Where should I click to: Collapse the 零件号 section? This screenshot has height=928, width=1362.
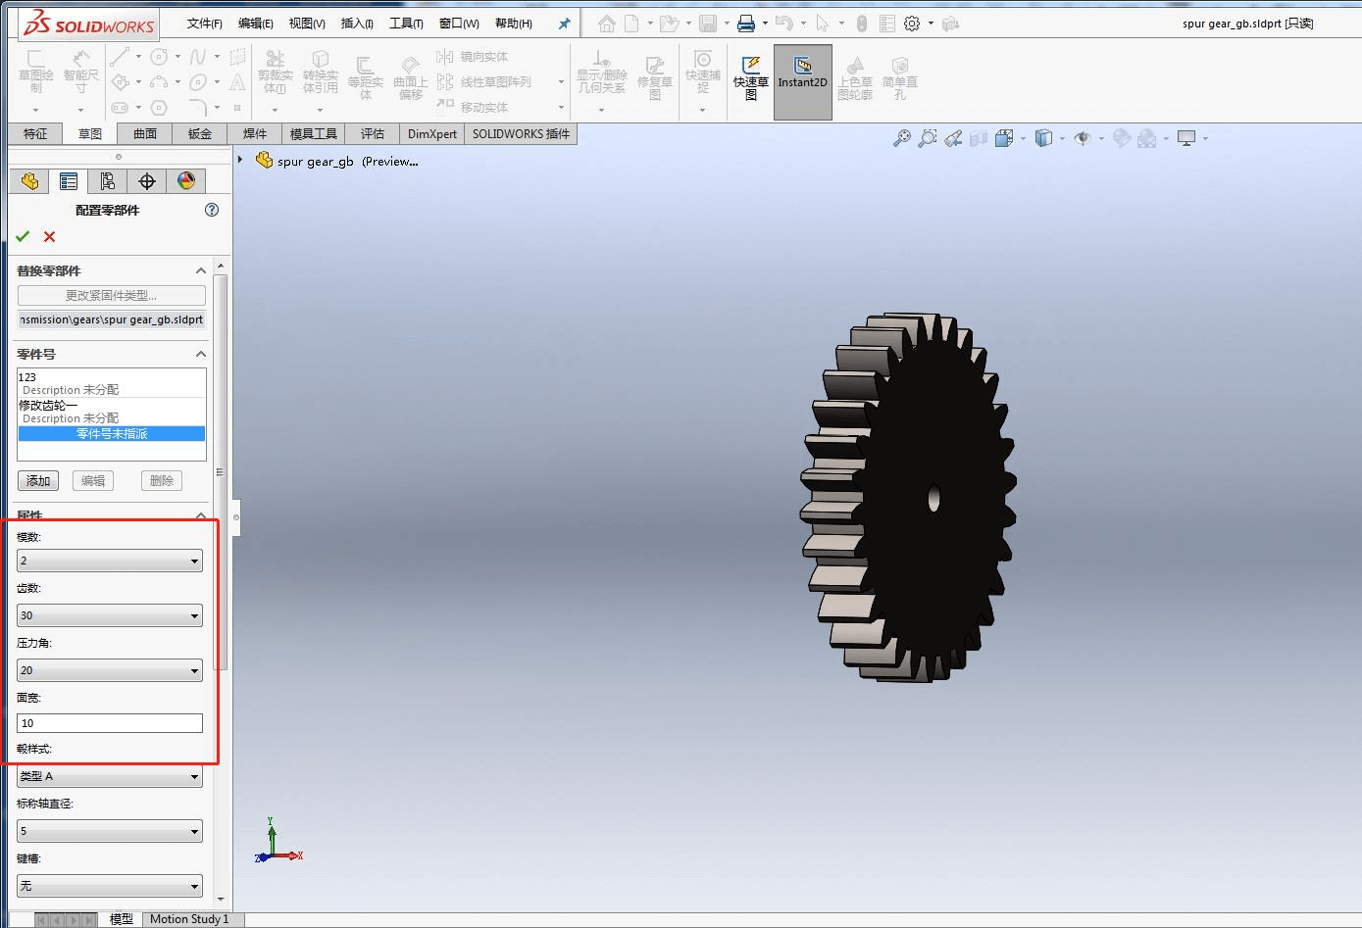201,354
